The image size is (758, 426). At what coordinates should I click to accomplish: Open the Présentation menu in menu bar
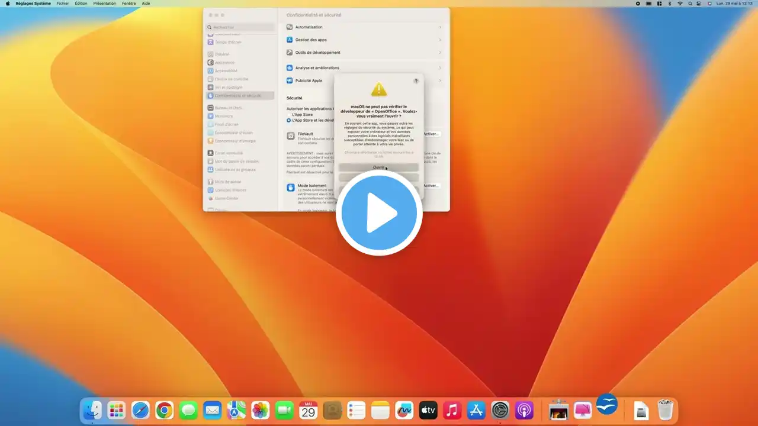pos(104,4)
